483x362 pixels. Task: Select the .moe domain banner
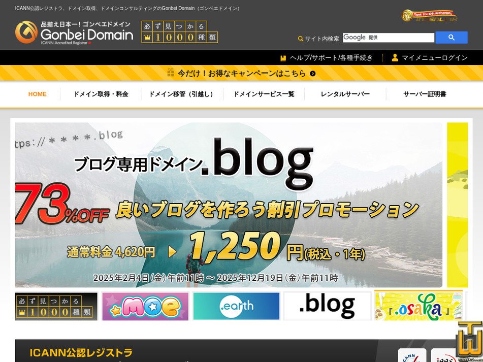coord(145,305)
